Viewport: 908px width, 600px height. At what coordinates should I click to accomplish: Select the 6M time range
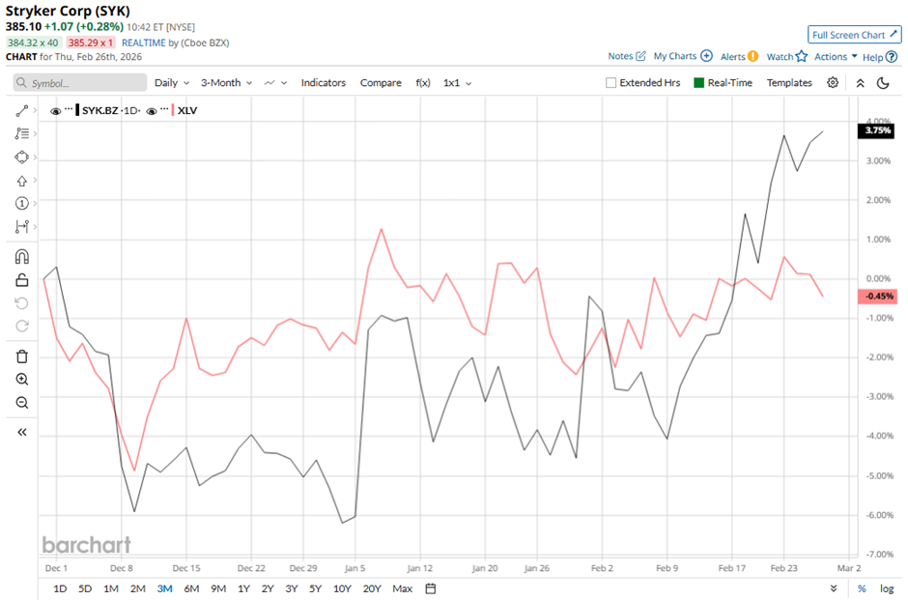coord(191,588)
